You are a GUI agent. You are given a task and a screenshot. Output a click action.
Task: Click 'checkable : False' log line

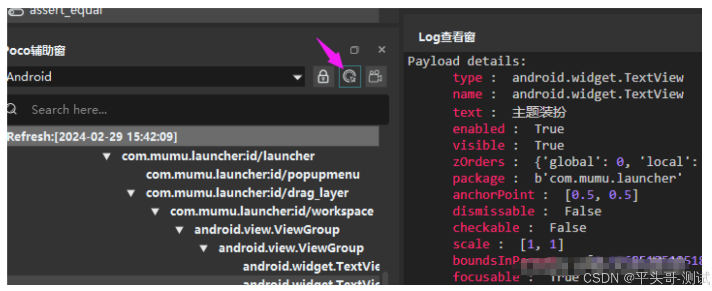(519, 228)
